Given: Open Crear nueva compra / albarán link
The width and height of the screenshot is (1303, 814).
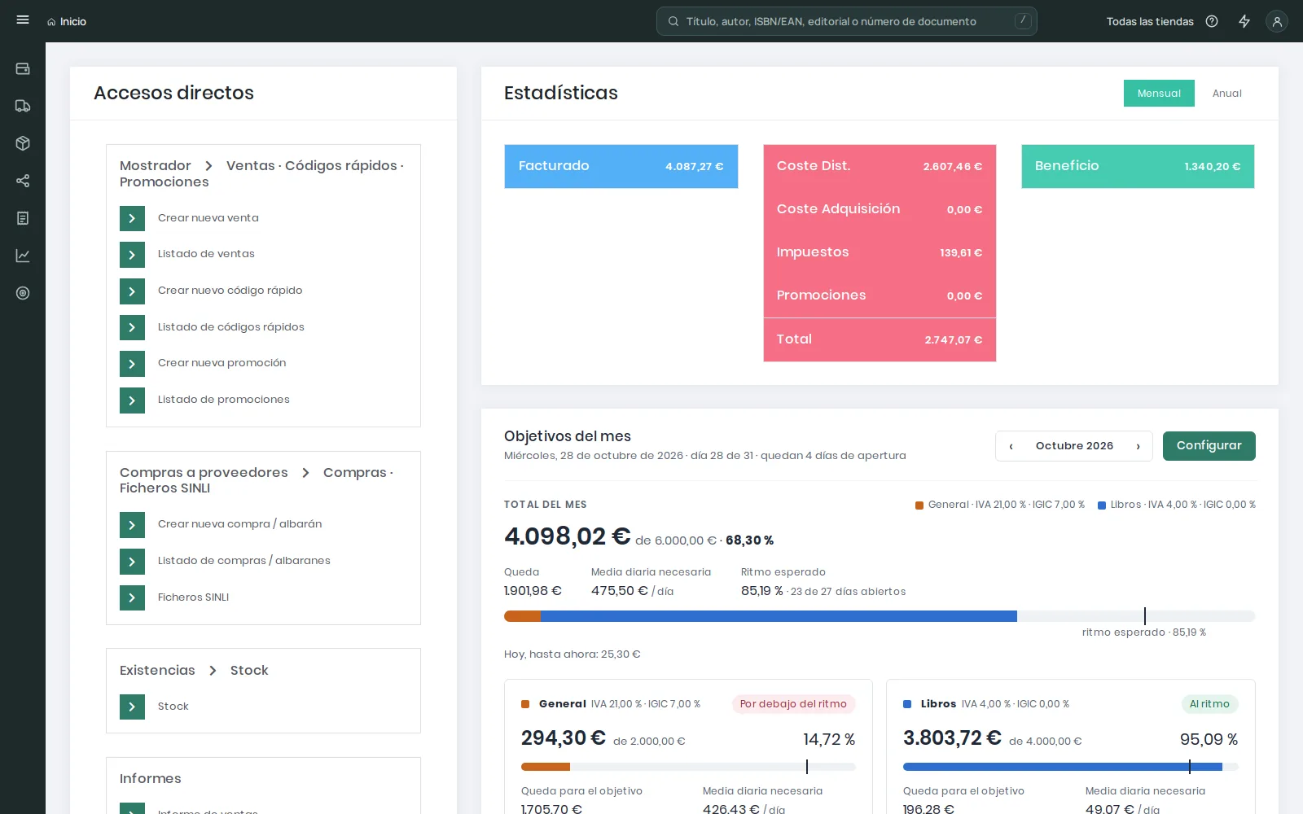Looking at the screenshot, I should click(x=239, y=524).
